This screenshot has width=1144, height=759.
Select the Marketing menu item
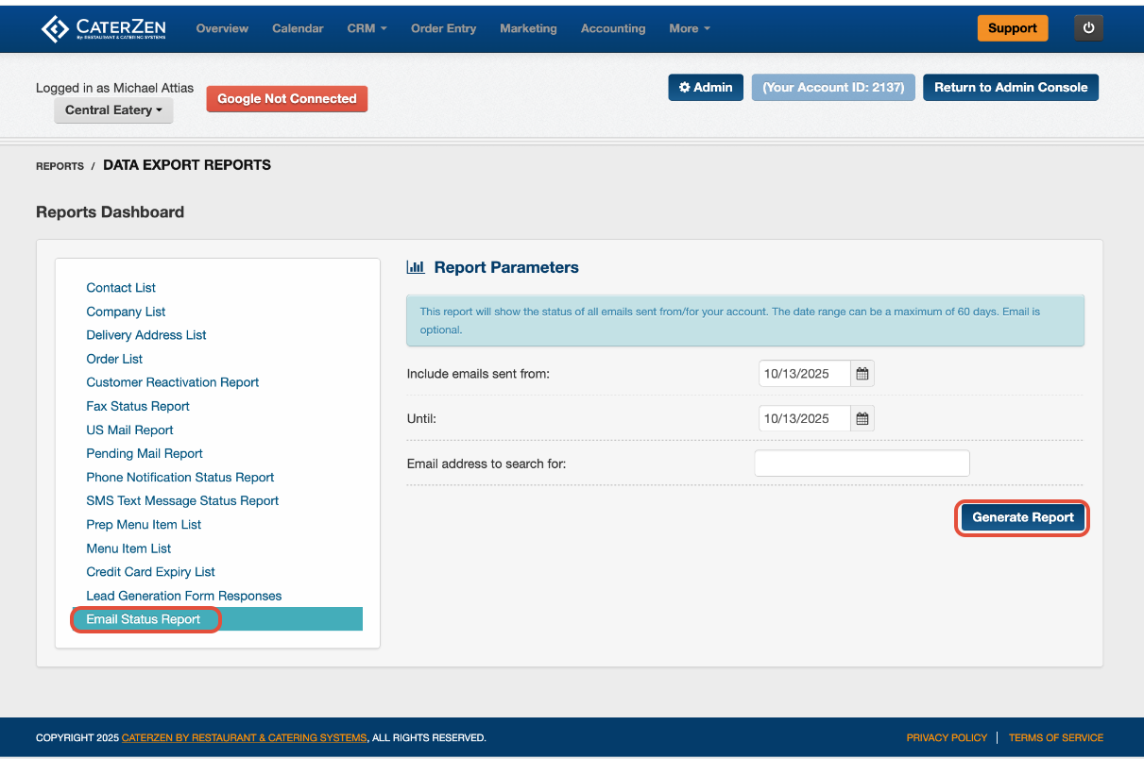528,28
